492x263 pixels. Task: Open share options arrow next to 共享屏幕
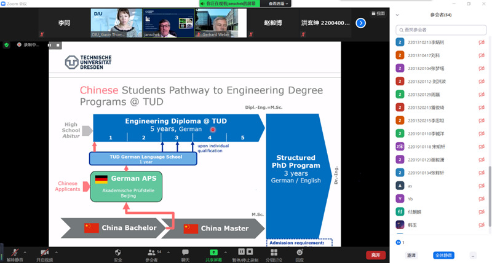click(225, 253)
